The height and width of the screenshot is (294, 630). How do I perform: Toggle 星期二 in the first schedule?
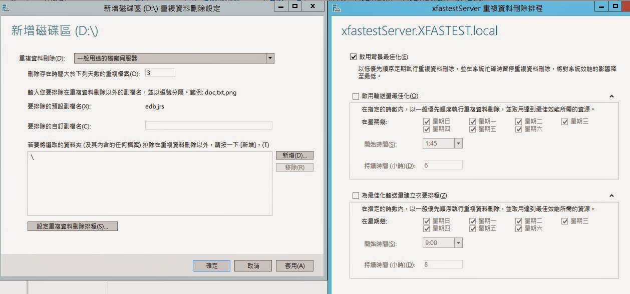[519, 121]
